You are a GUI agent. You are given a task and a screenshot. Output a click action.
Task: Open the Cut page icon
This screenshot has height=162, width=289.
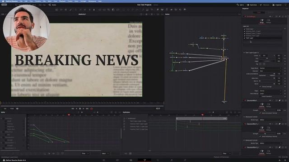coord(117,160)
